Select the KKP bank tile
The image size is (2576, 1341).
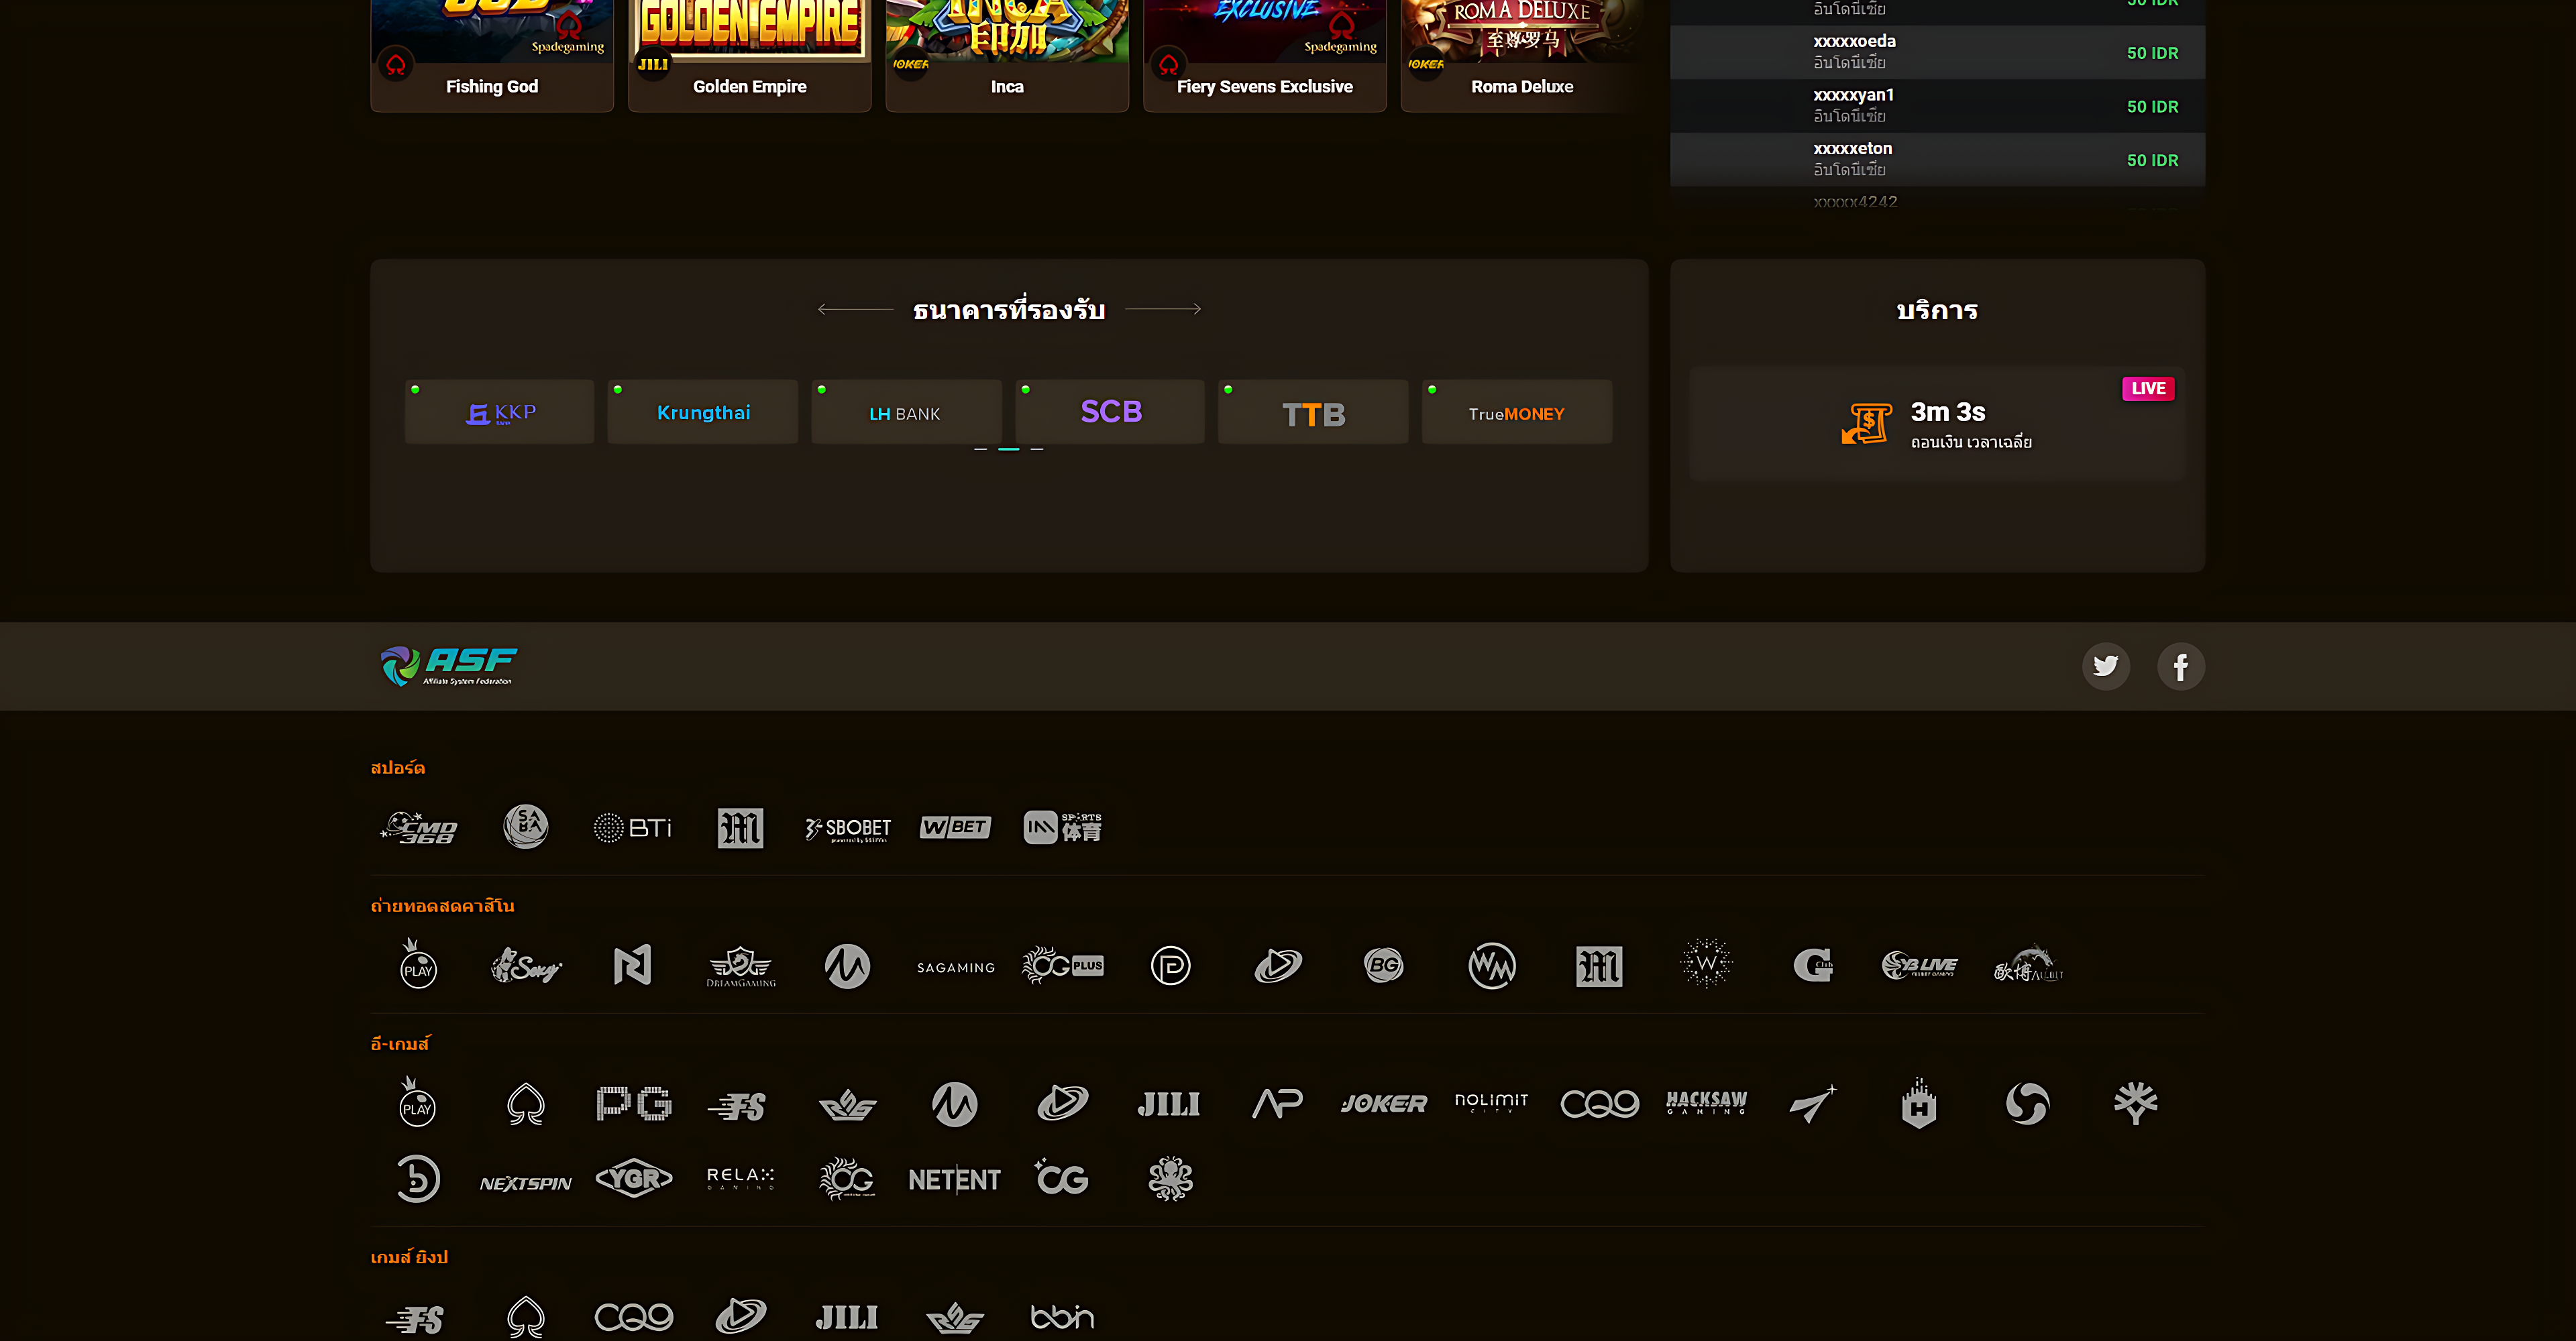[x=499, y=412]
